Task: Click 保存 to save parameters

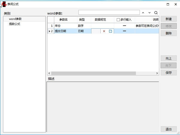Action: [x=169, y=73]
